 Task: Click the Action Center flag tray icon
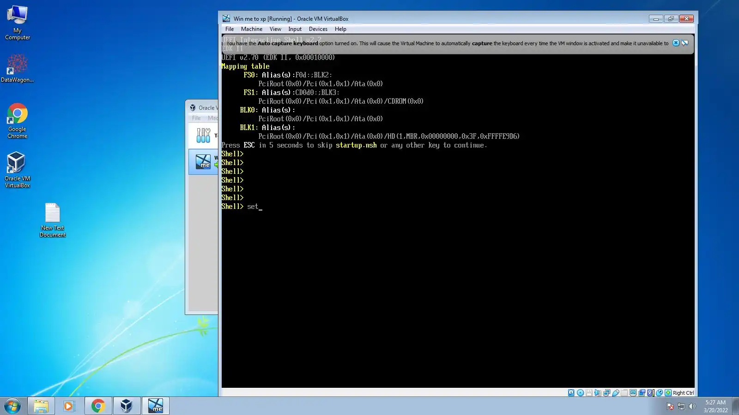670,406
